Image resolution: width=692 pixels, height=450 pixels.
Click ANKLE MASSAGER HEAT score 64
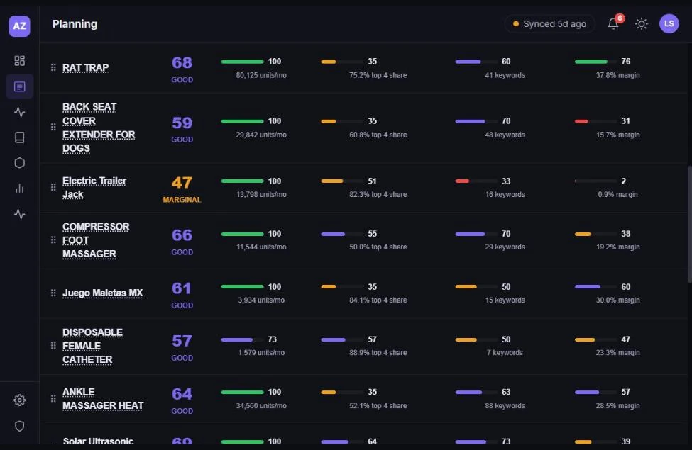tap(182, 393)
